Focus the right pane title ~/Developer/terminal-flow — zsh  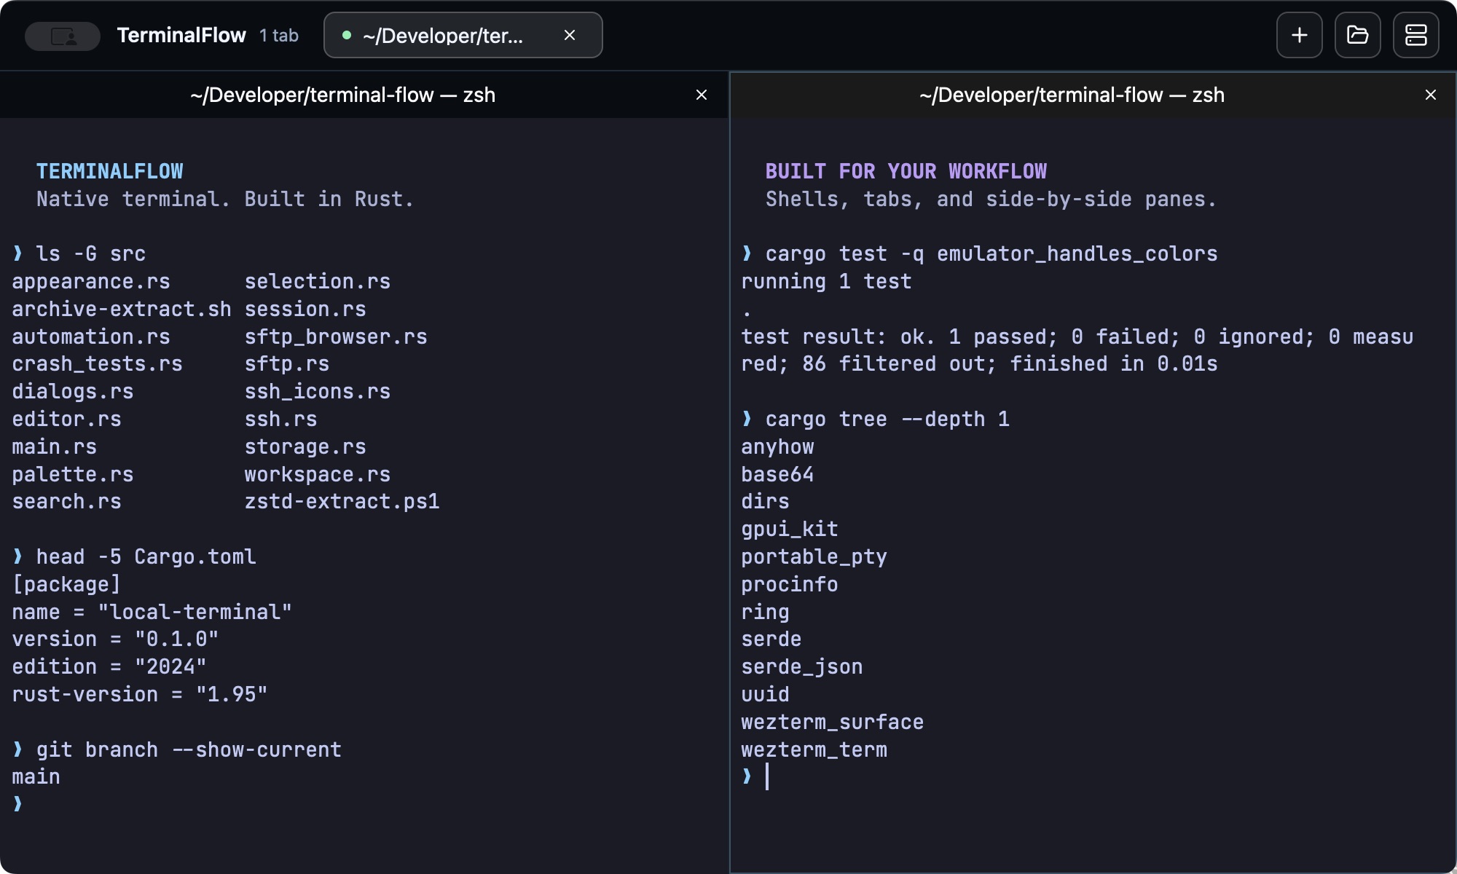pos(1072,95)
